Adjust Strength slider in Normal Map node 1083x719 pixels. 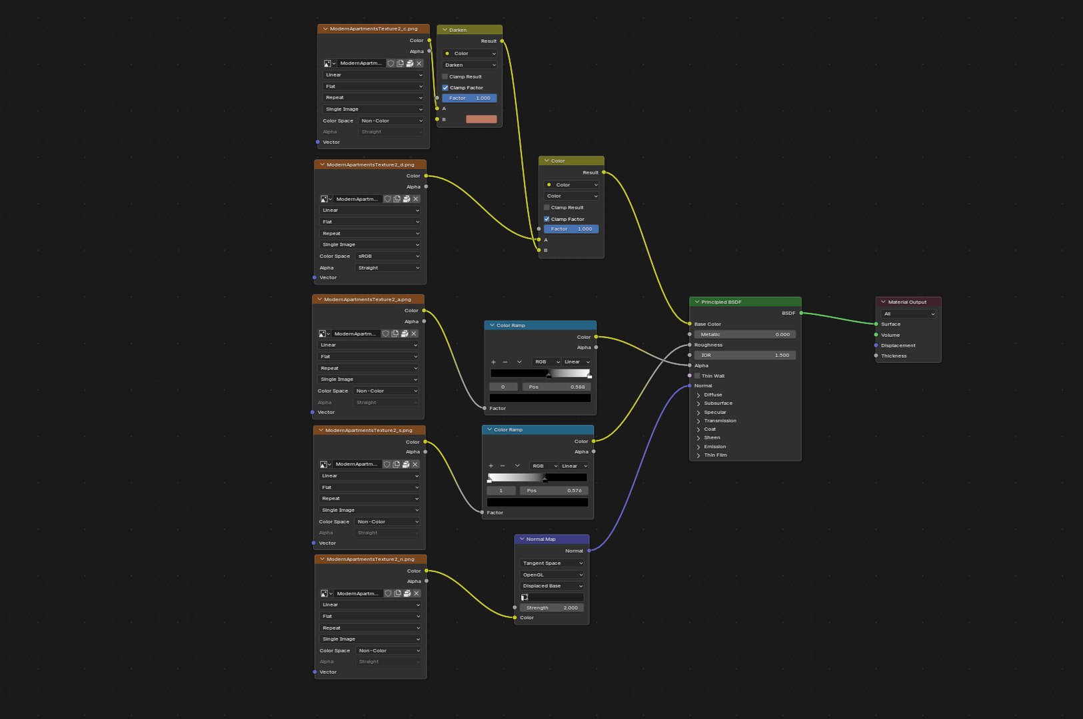point(552,608)
